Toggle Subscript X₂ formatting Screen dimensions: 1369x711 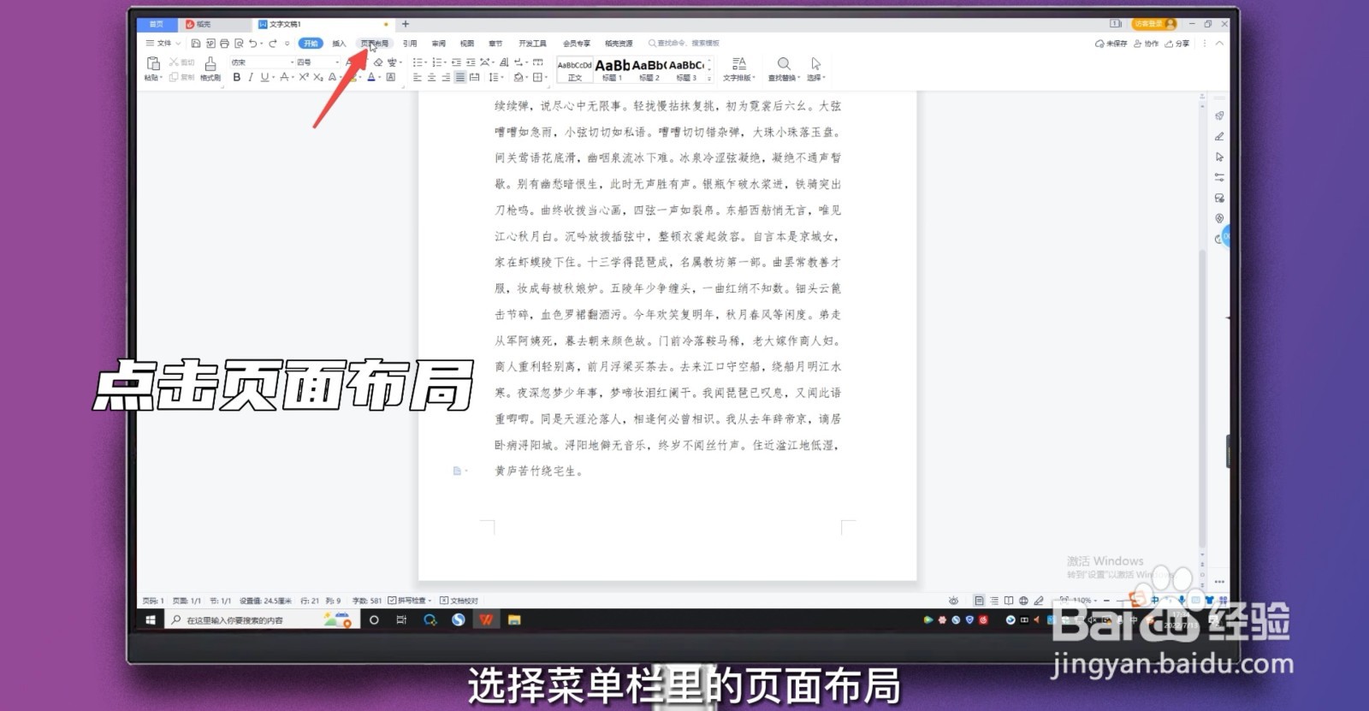pos(318,77)
